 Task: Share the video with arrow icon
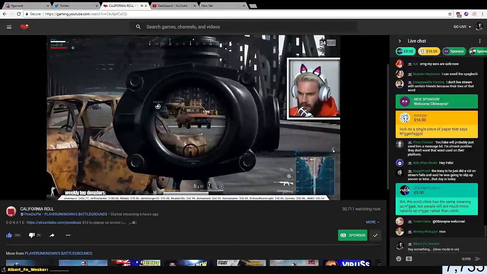pos(52,235)
